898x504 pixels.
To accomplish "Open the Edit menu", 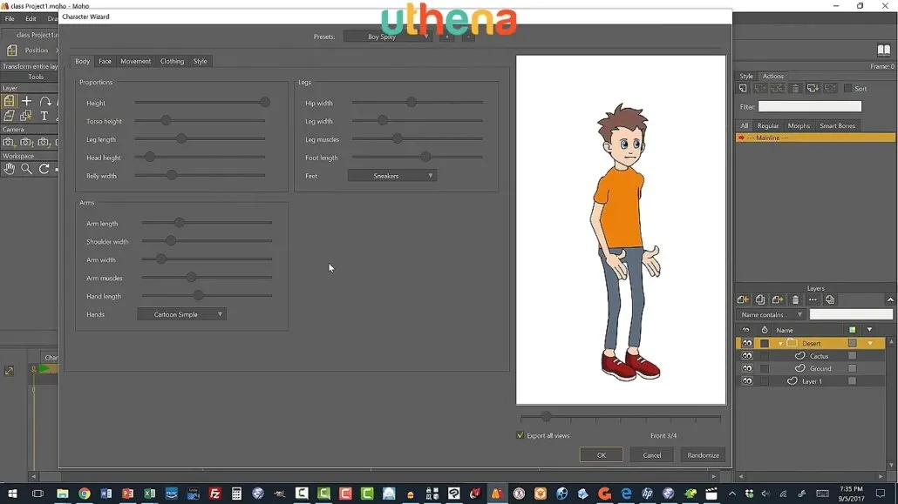I will pos(31,19).
